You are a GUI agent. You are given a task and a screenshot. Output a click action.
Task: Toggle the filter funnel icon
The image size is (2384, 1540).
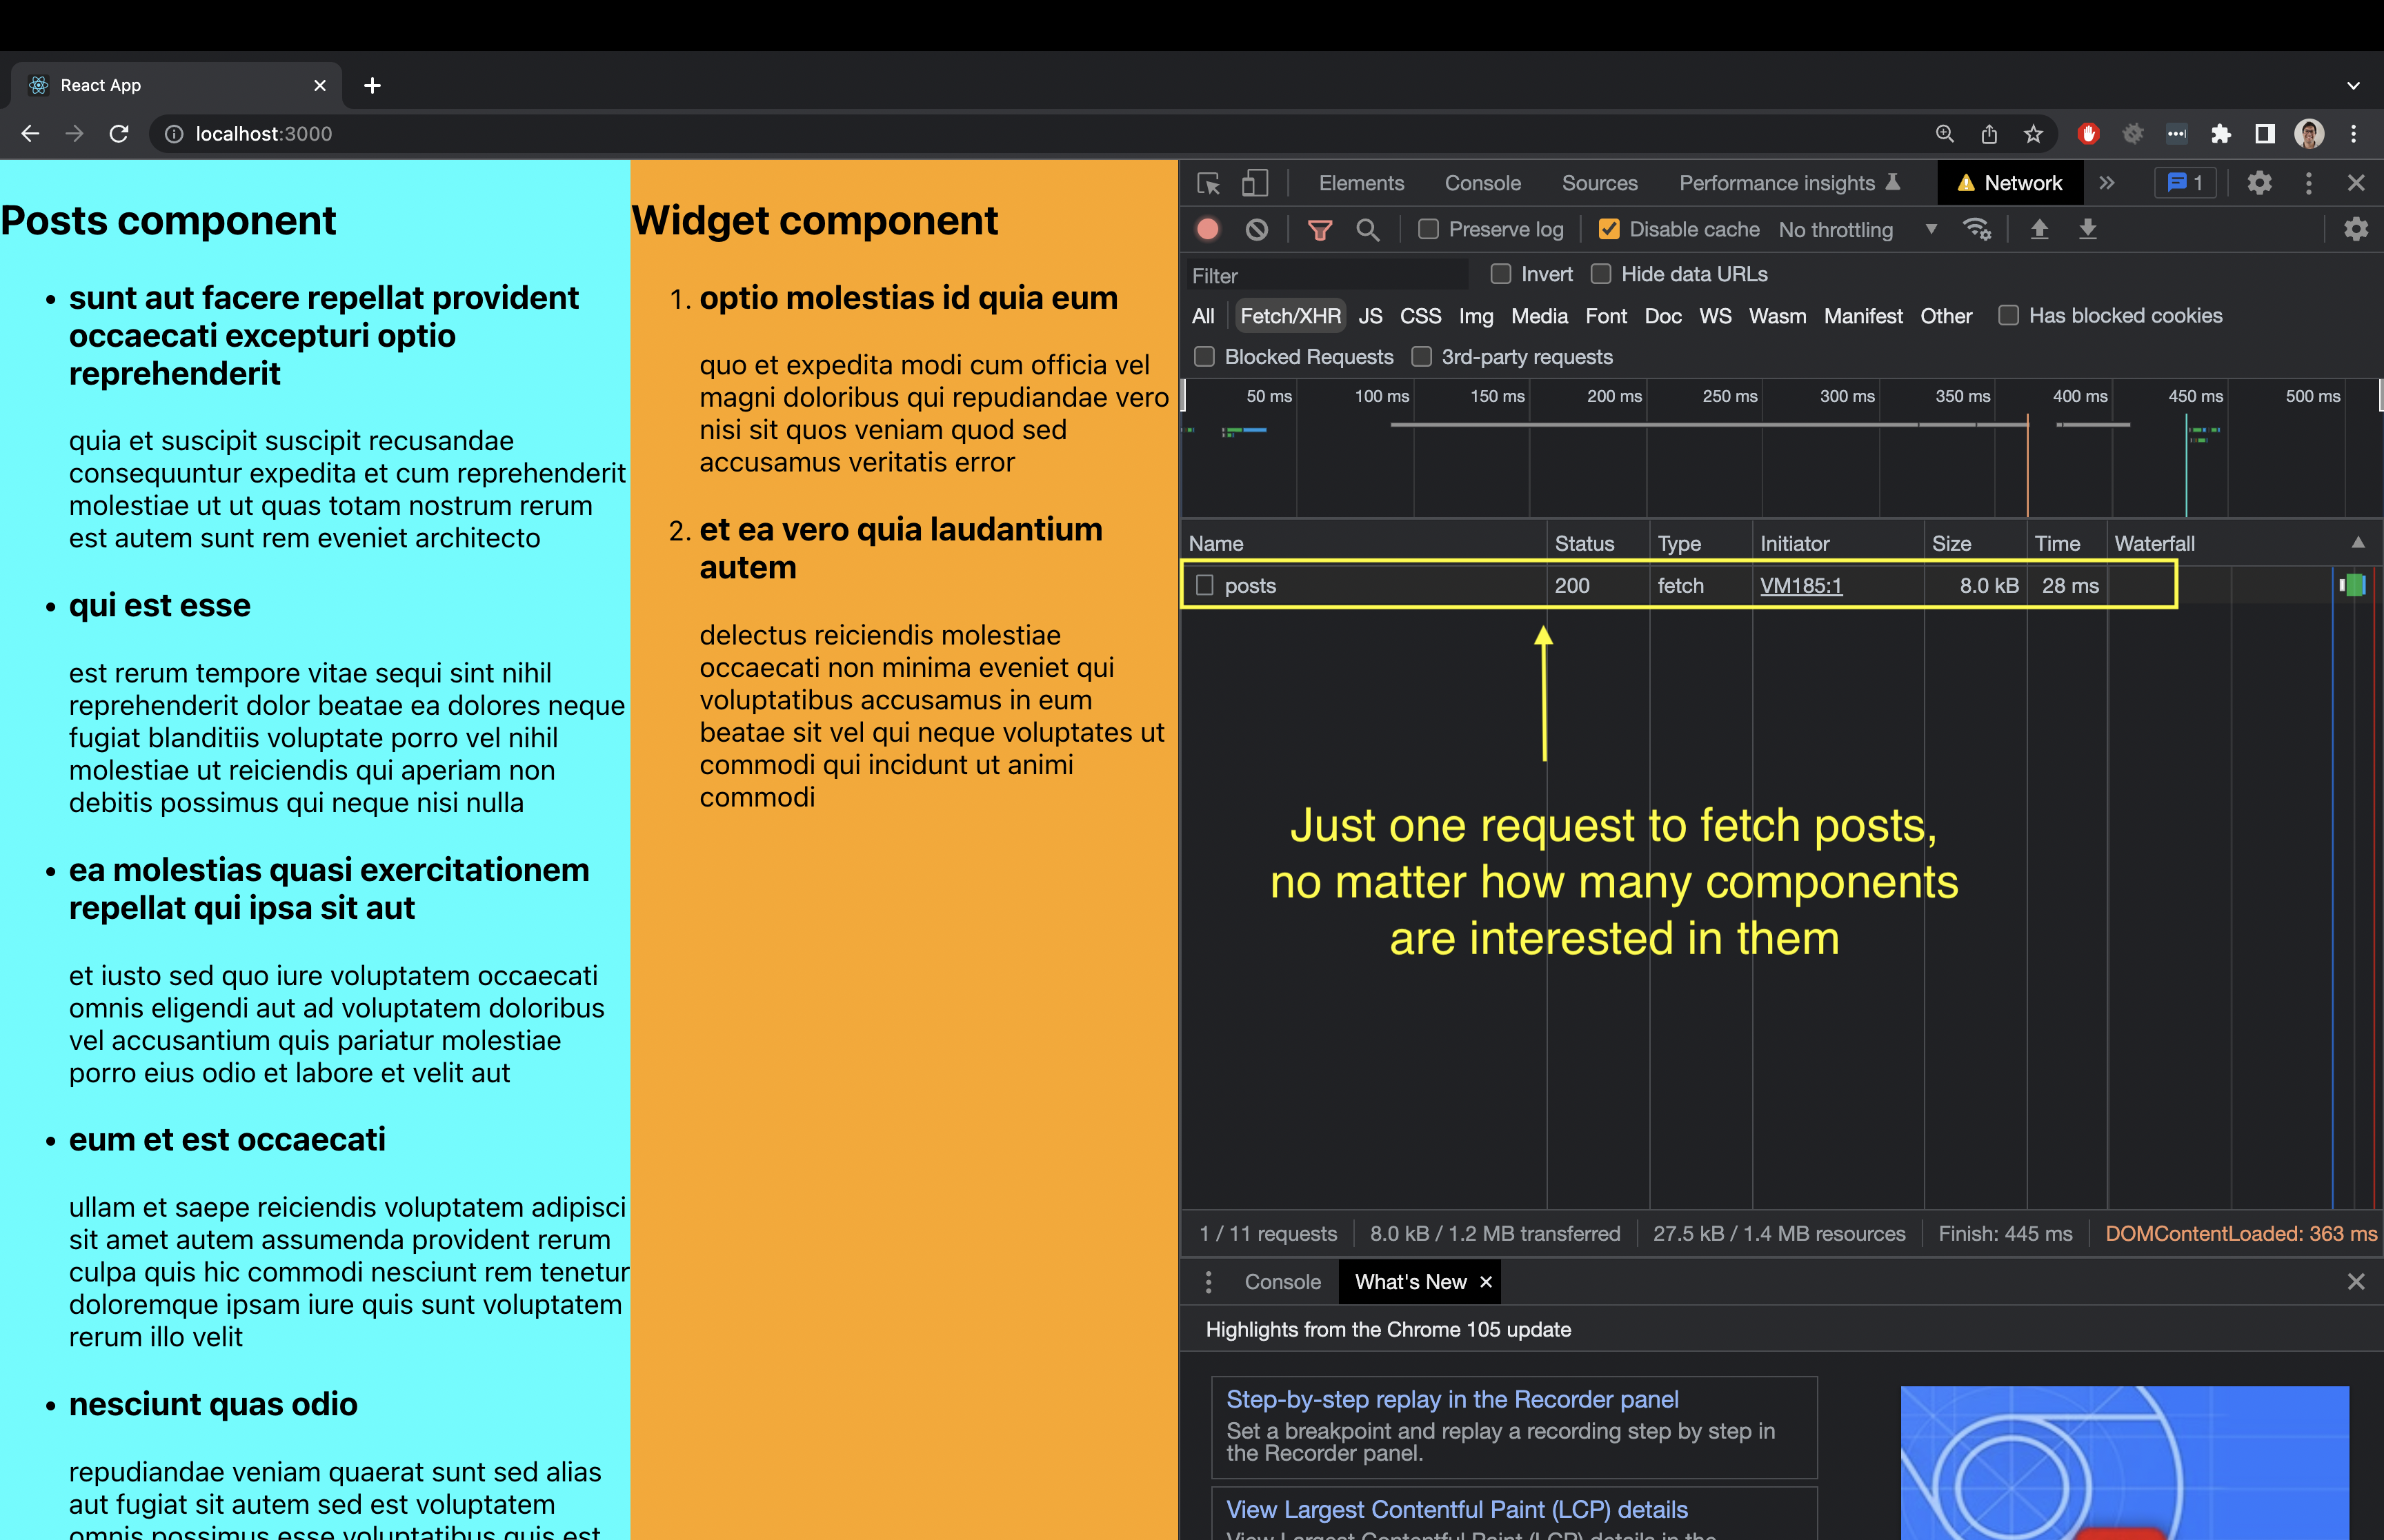coord(1320,229)
